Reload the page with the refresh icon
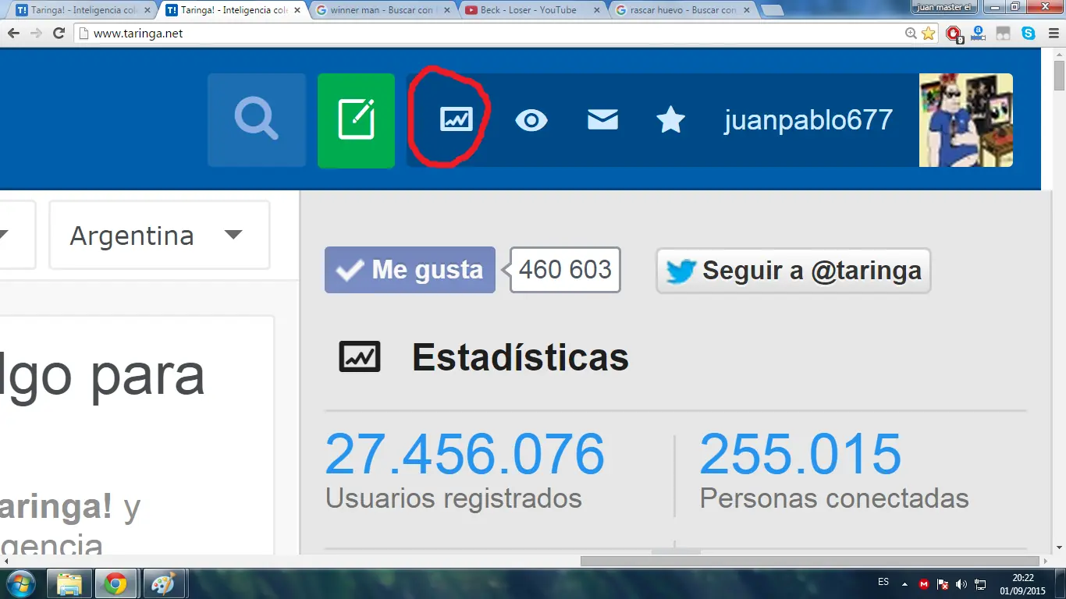The image size is (1066, 599). pos(59,34)
